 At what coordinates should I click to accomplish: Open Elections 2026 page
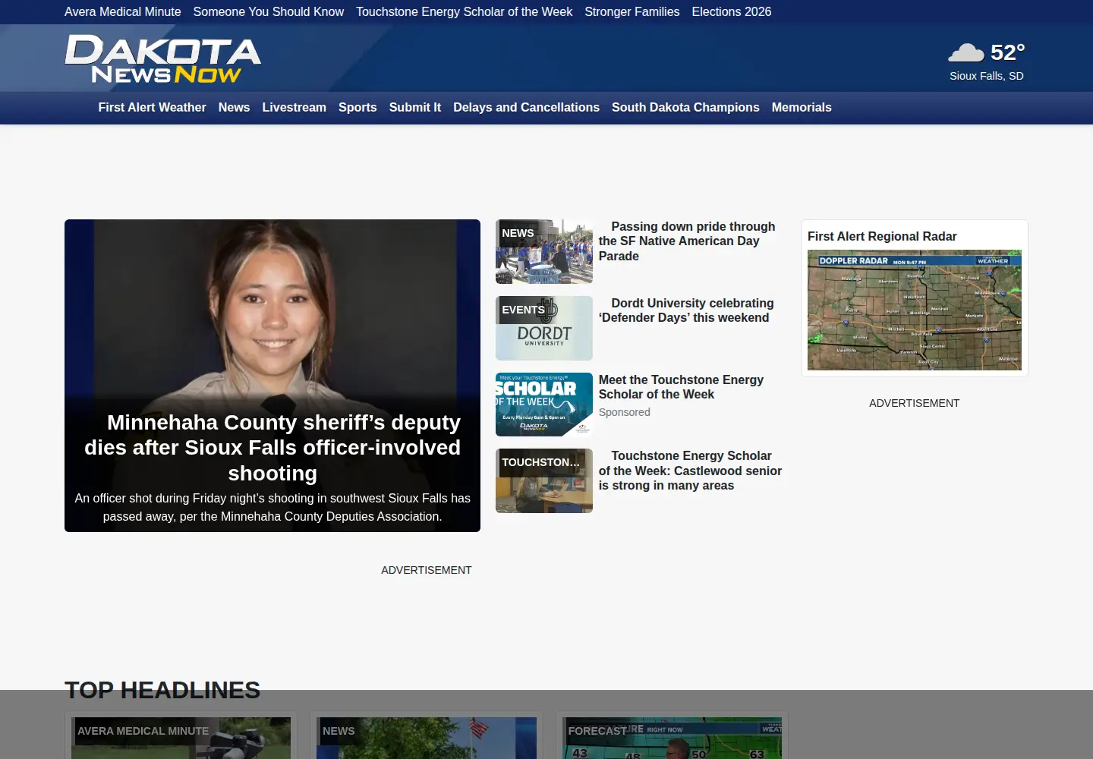pos(732,11)
